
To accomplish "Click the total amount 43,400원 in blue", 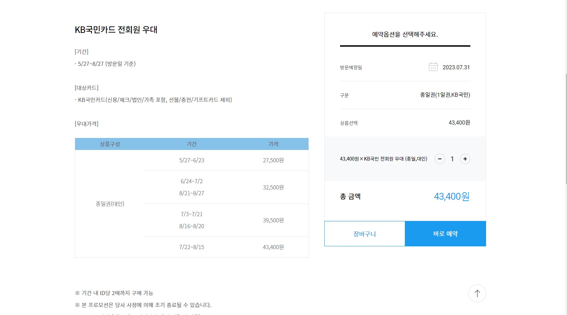I will [452, 197].
